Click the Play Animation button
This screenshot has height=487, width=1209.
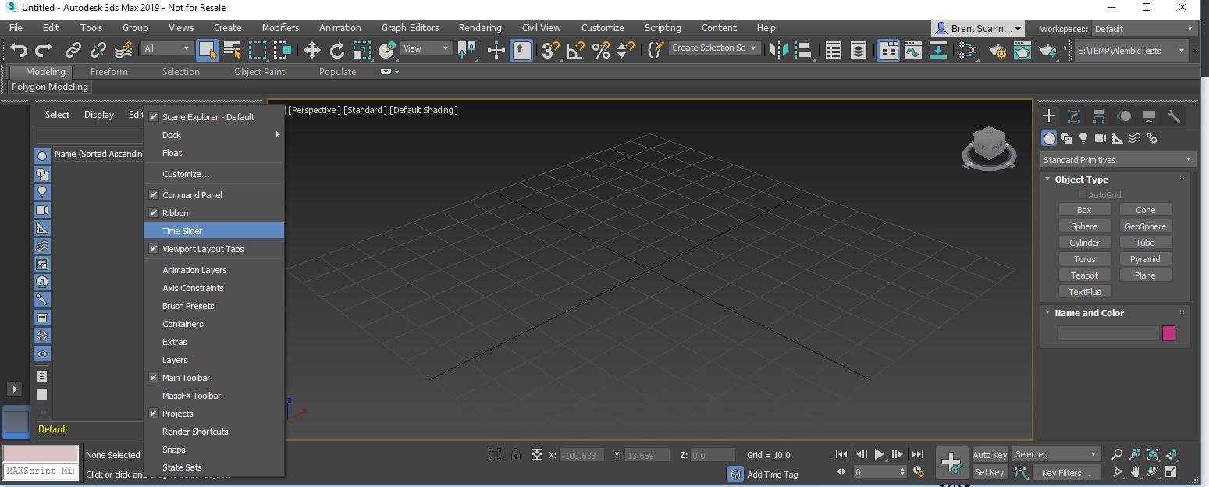click(x=880, y=454)
